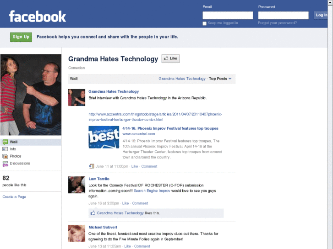Click the link-share icon before June 11 timestamp
333x249 pixels.
(91, 166)
